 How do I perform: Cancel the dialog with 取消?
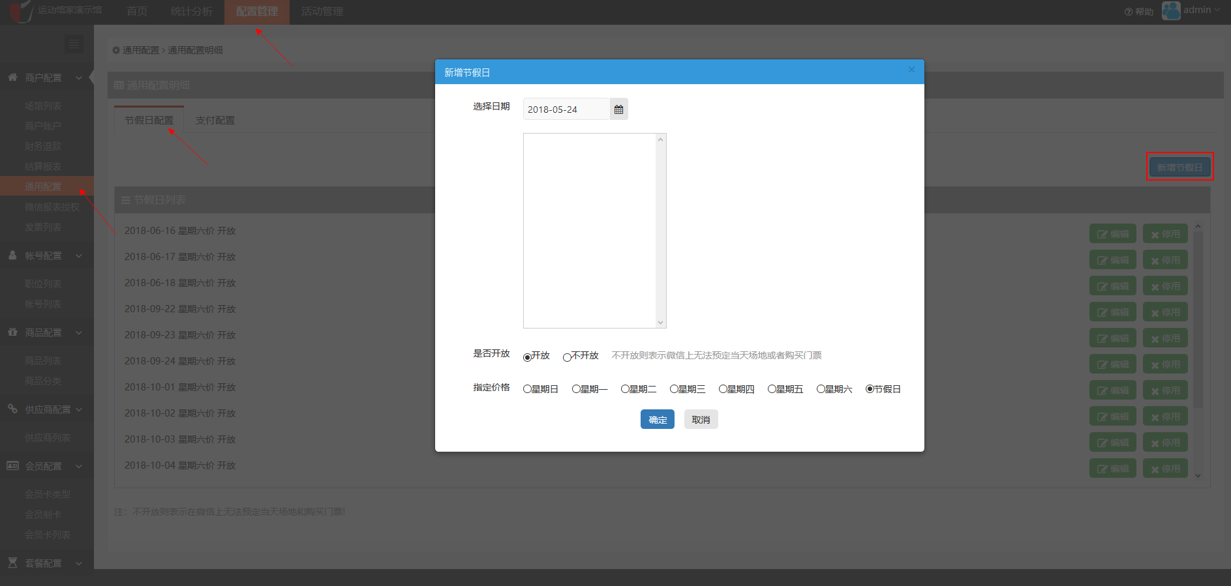(x=701, y=419)
